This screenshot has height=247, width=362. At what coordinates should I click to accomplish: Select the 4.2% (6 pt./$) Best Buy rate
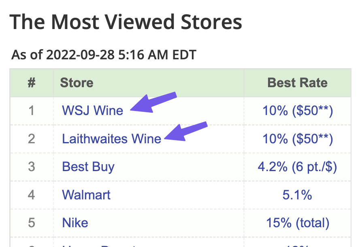tap(298, 167)
